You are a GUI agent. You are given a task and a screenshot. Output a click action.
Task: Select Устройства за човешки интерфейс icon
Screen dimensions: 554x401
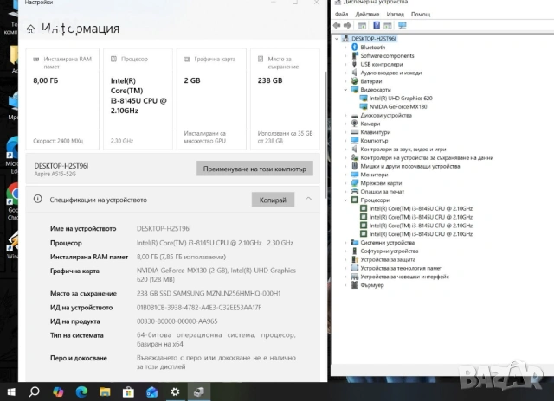tap(354, 277)
